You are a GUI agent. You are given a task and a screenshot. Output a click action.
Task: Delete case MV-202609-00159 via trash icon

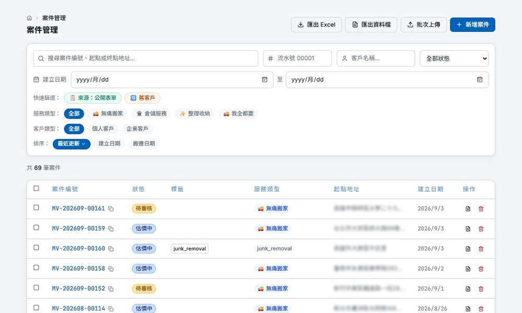pyautogui.click(x=481, y=229)
